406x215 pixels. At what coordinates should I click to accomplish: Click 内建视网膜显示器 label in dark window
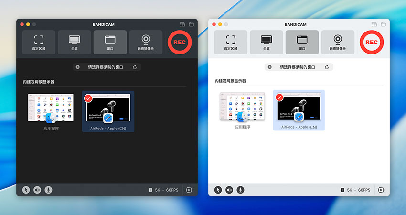(39, 82)
